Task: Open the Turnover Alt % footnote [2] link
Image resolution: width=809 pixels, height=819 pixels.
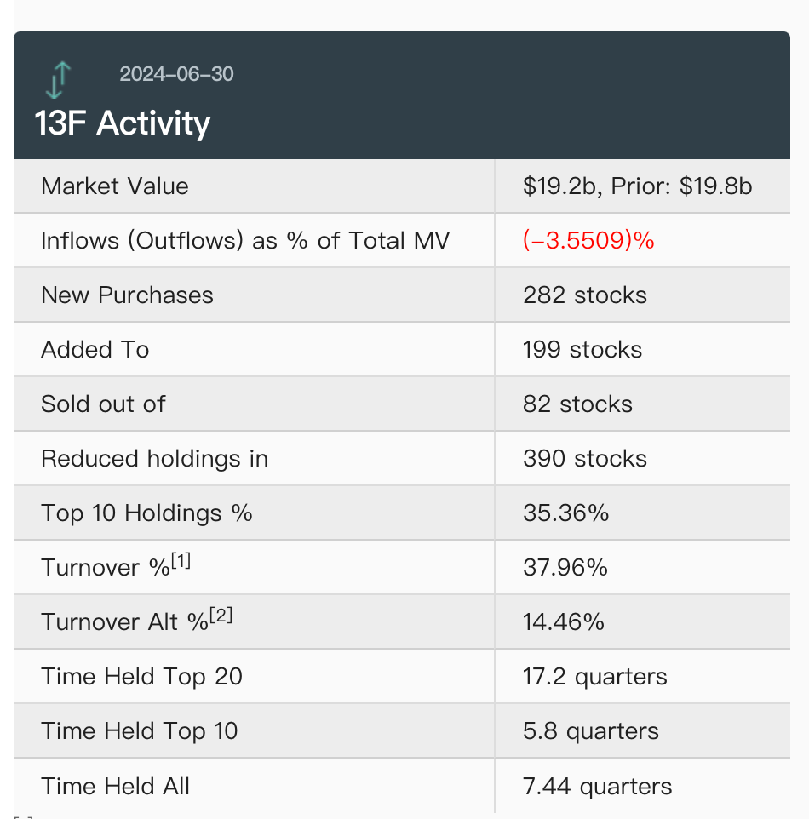Action: [x=221, y=616]
